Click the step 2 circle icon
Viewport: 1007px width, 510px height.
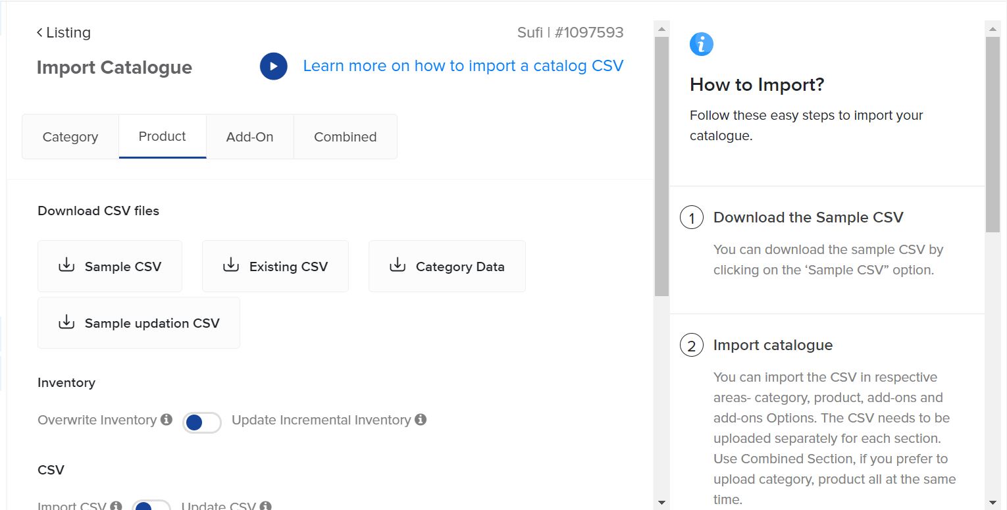click(x=691, y=345)
